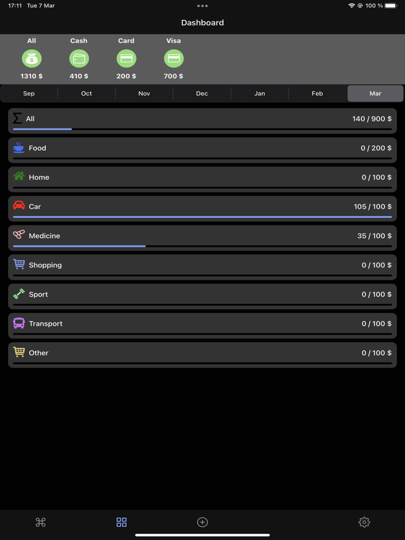The height and width of the screenshot is (540, 405).
Task: Tap the Card account icon
Action: click(x=126, y=58)
